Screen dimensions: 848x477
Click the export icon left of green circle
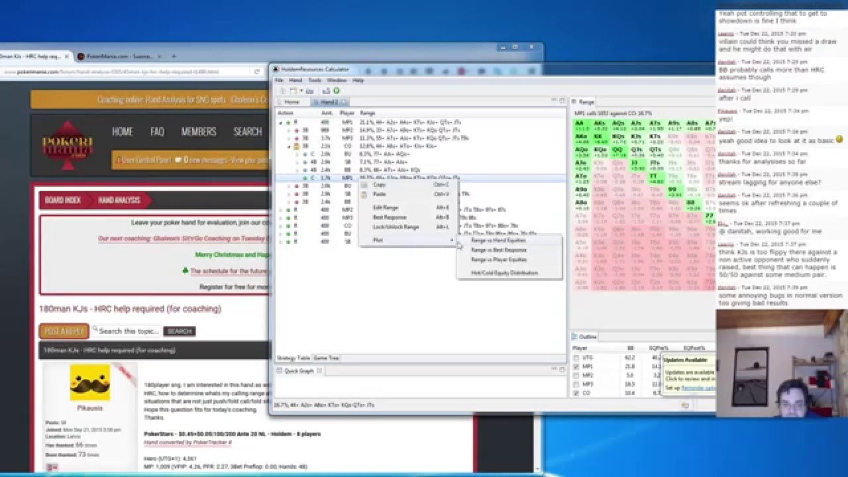(x=326, y=91)
